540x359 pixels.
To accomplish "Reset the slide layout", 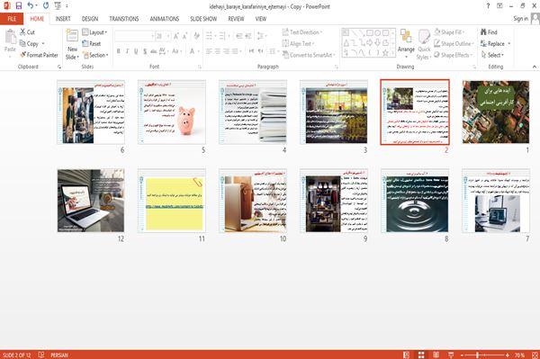I will tap(92, 44).
